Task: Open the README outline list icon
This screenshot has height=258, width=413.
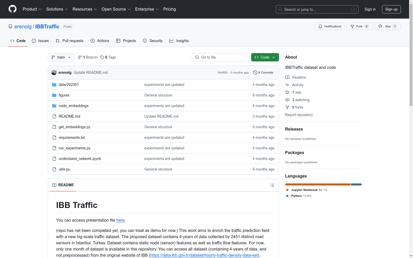Action: 272,185
